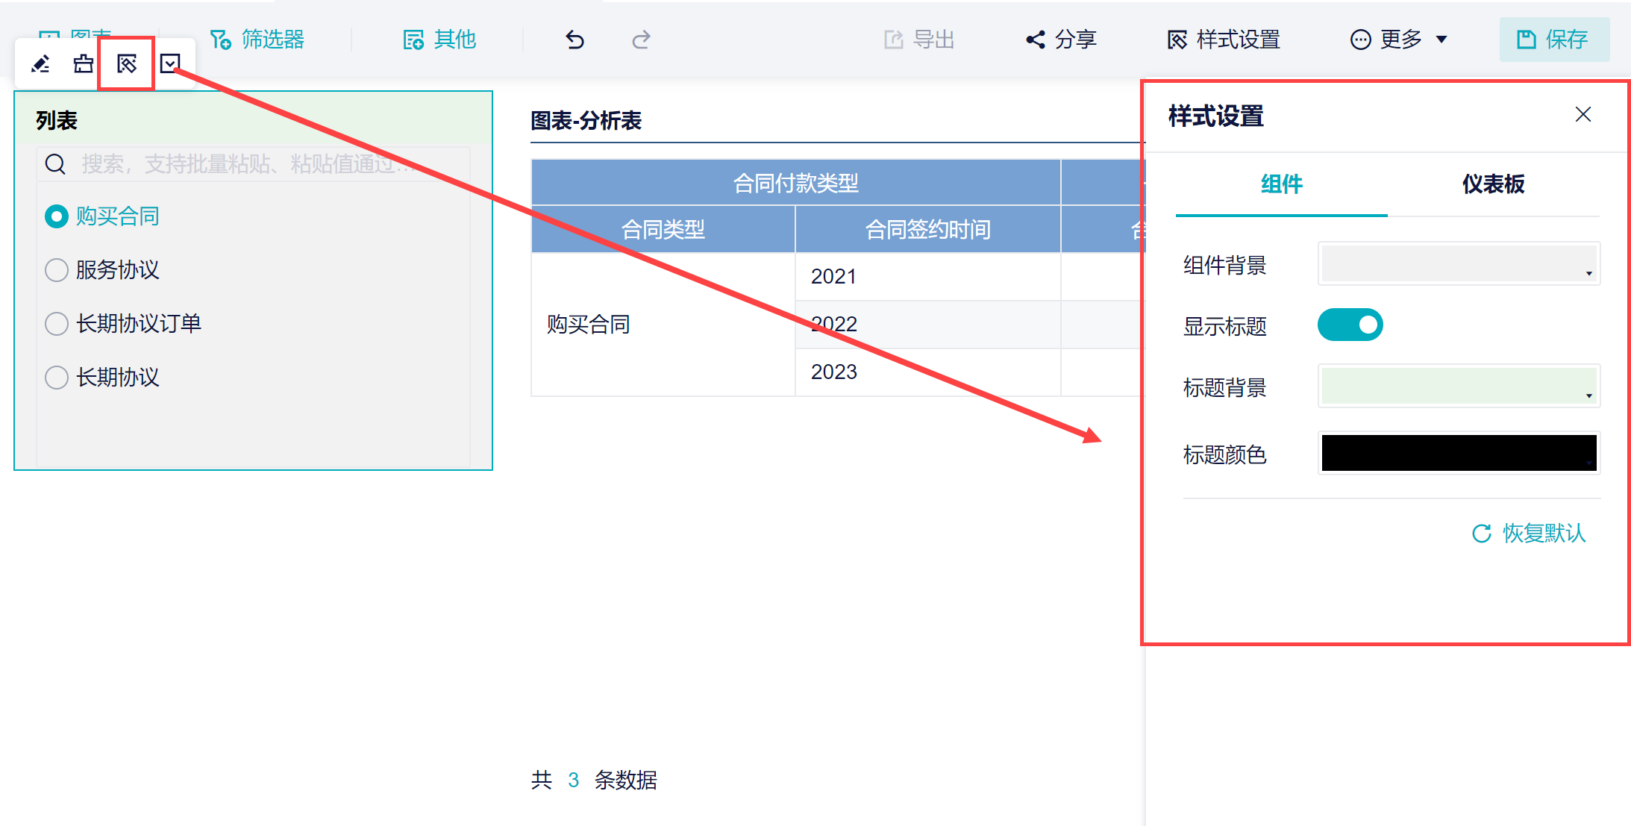Viewport: 1631px width, 826px height.
Task: Open the 标题背景 color dropdown
Action: coord(1459,386)
